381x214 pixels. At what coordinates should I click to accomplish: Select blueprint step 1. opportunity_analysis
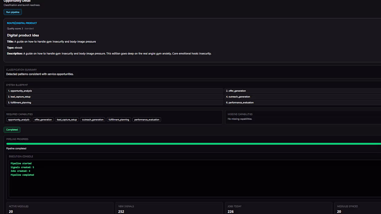tap(115, 91)
